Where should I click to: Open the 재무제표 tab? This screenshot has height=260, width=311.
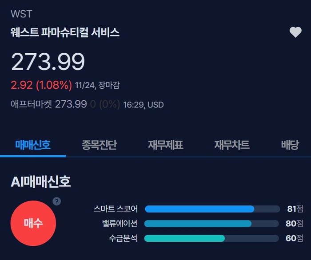pos(165,145)
